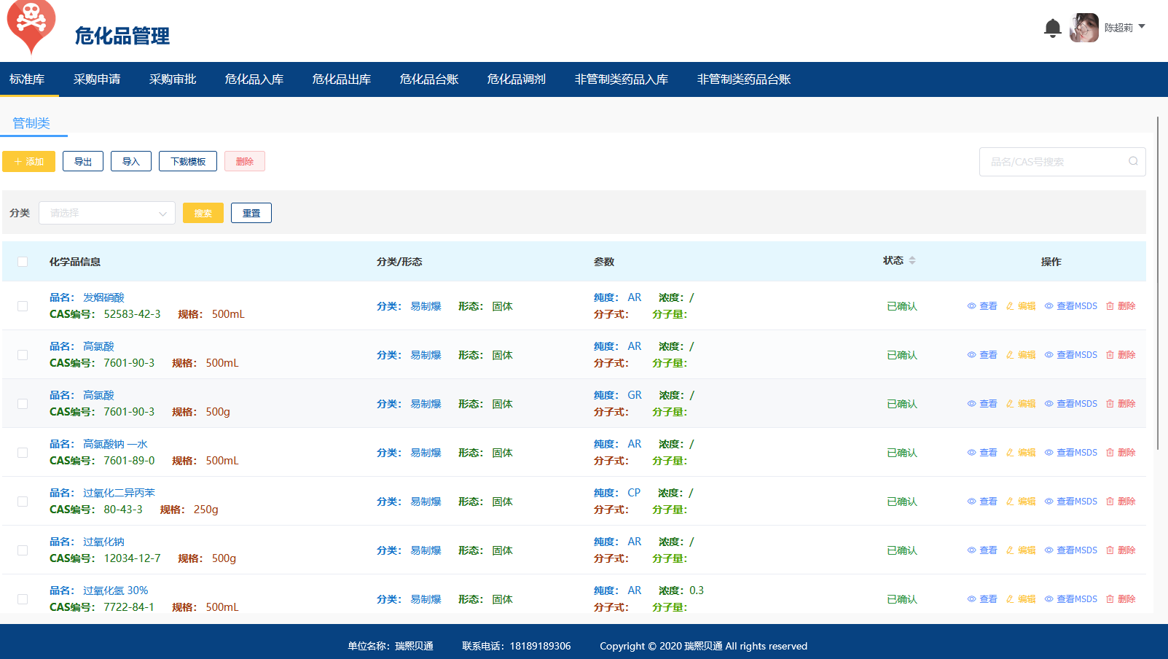1168x659 pixels.
Task: Check the 发烟硝酸 row checkbox
Action: 23,306
